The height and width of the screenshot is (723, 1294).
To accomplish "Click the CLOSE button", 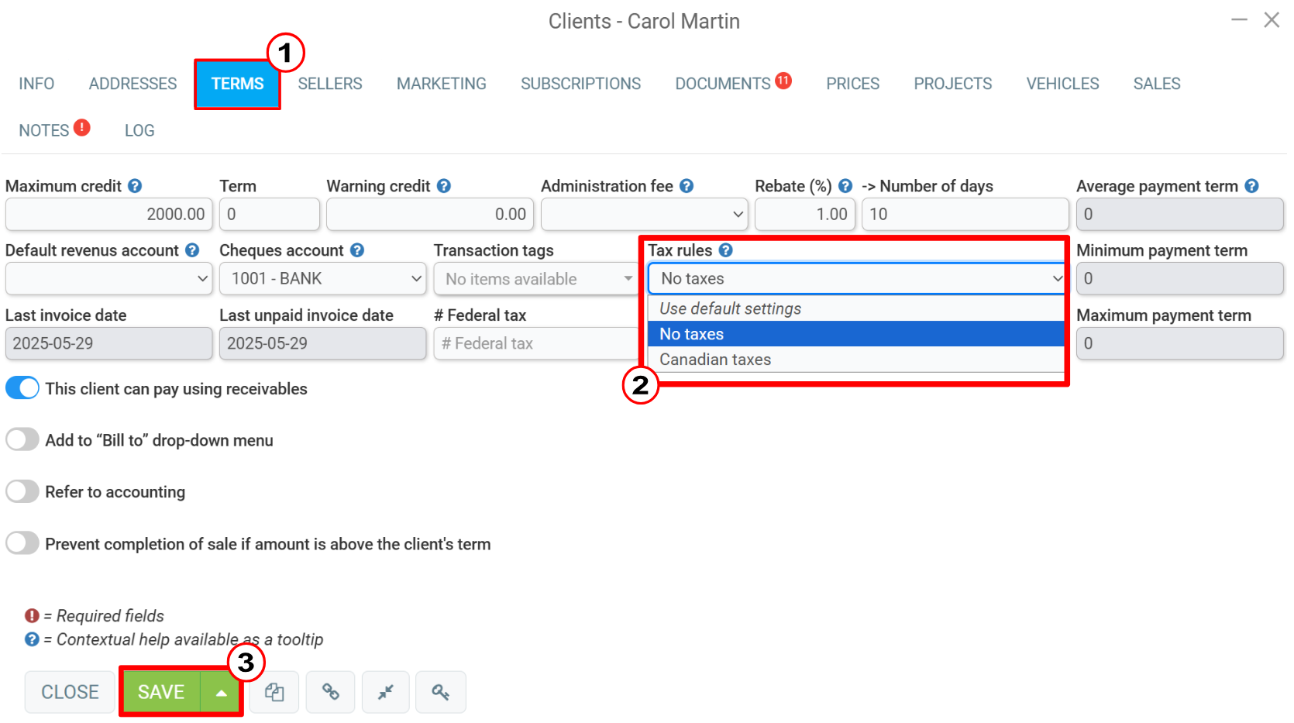I will coord(70,692).
